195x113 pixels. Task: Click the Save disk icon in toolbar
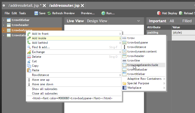36,13
